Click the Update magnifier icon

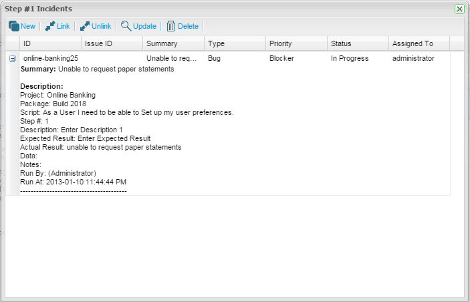[126, 26]
